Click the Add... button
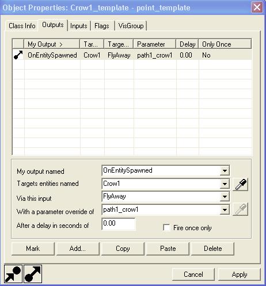This screenshot has width=266, height=286. 78,249
